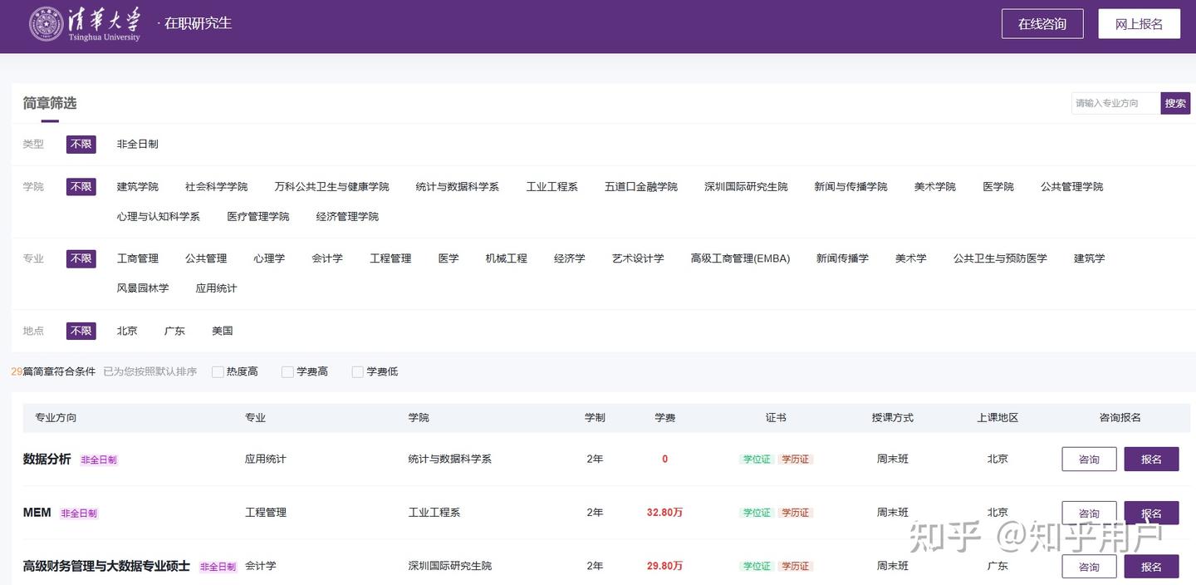Click 咨询 for the MEM row

[x=1089, y=513]
